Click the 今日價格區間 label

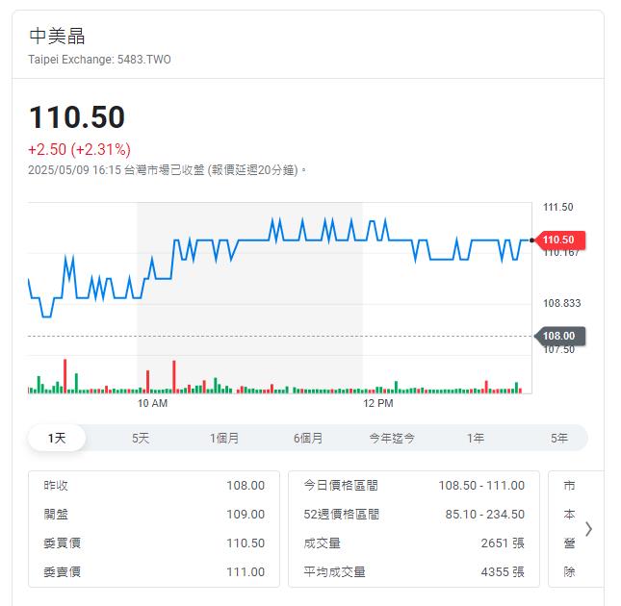(x=341, y=486)
